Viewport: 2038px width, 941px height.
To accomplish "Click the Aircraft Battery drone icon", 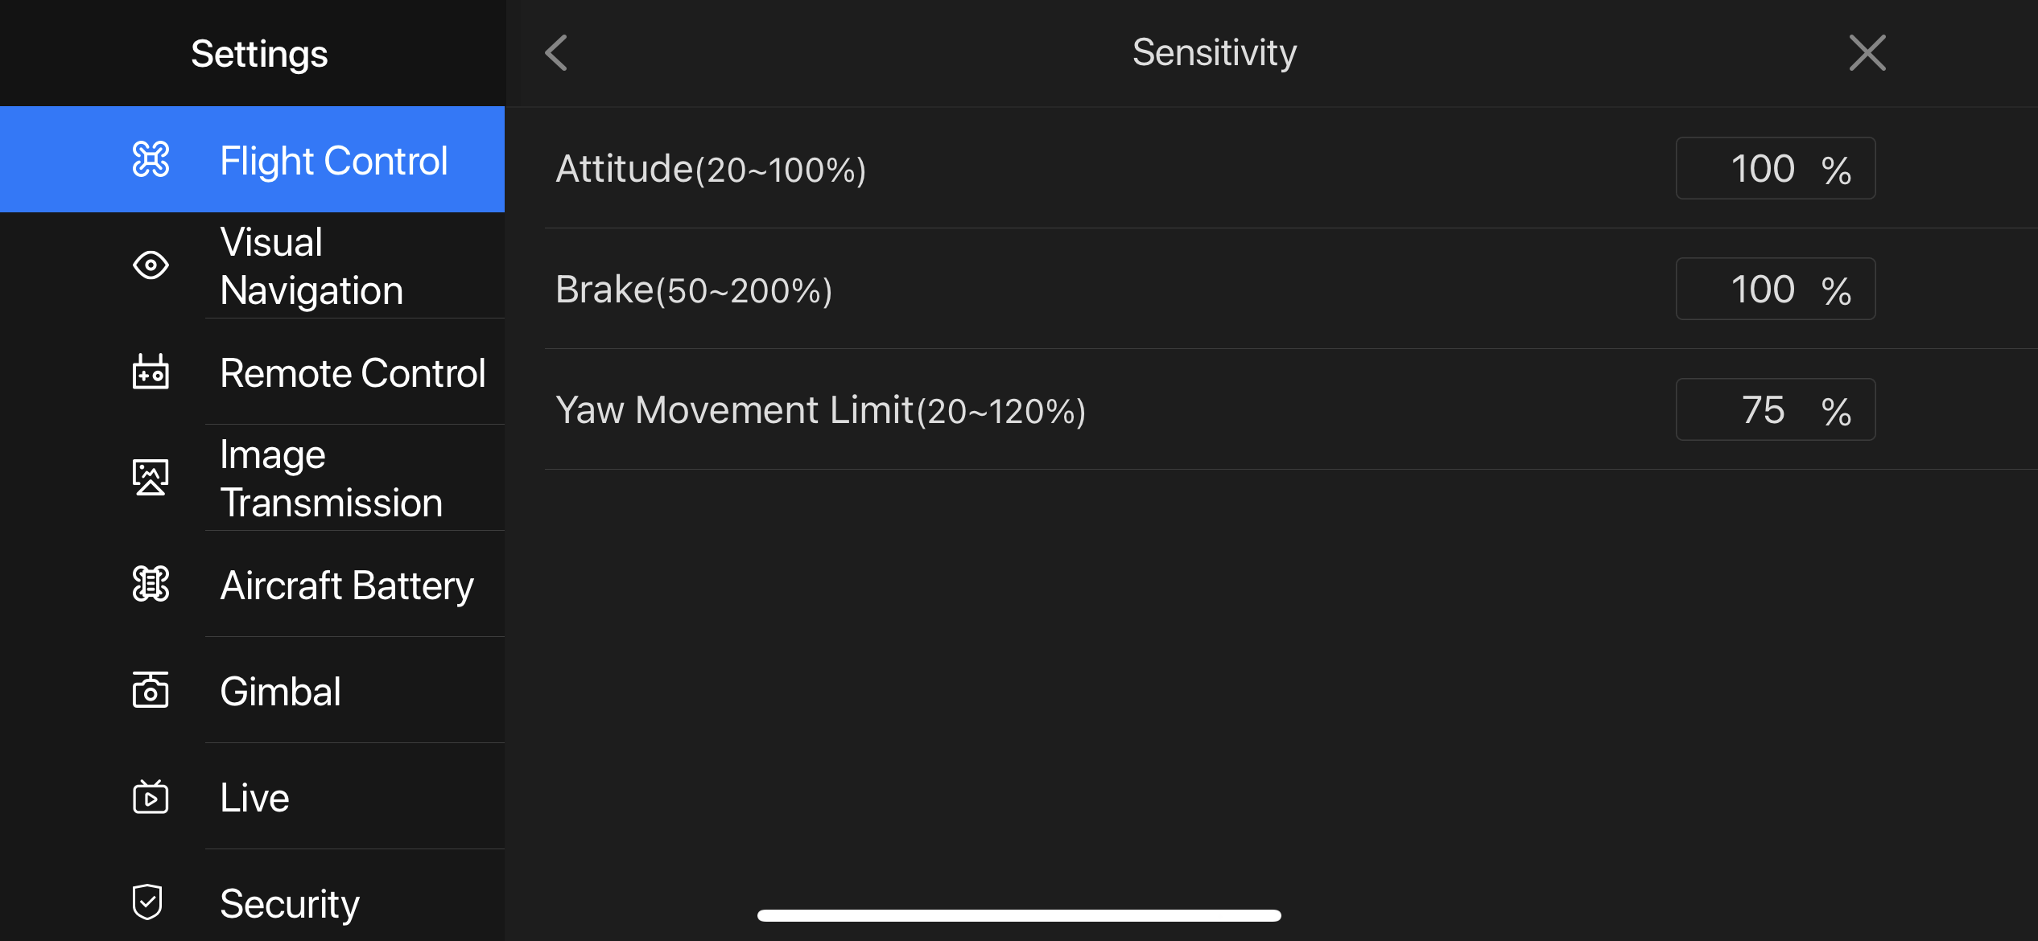I will point(151,584).
